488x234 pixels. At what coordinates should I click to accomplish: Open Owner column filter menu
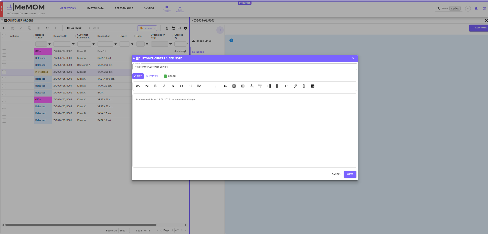point(132,44)
